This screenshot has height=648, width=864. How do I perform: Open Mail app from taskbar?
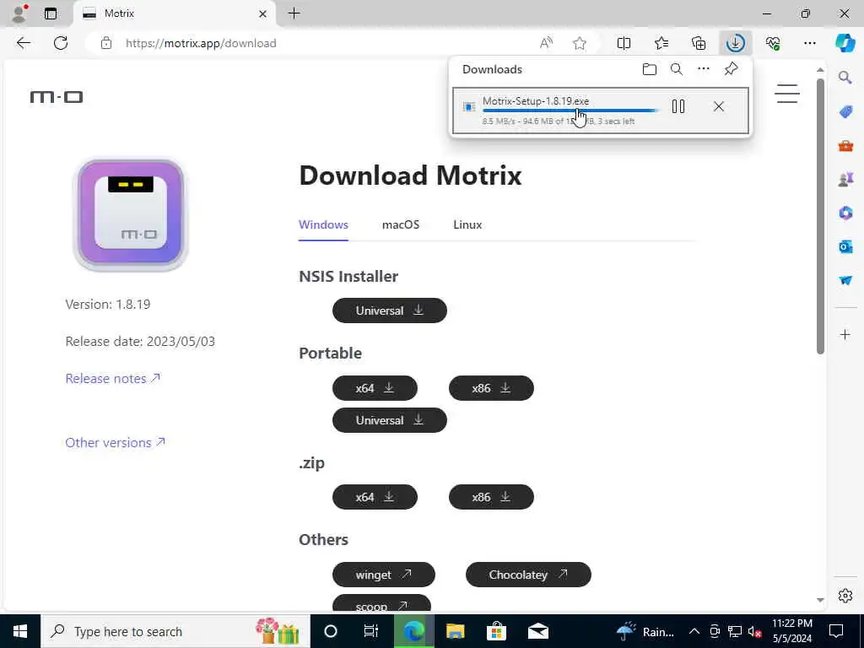pyautogui.click(x=537, y=631)
